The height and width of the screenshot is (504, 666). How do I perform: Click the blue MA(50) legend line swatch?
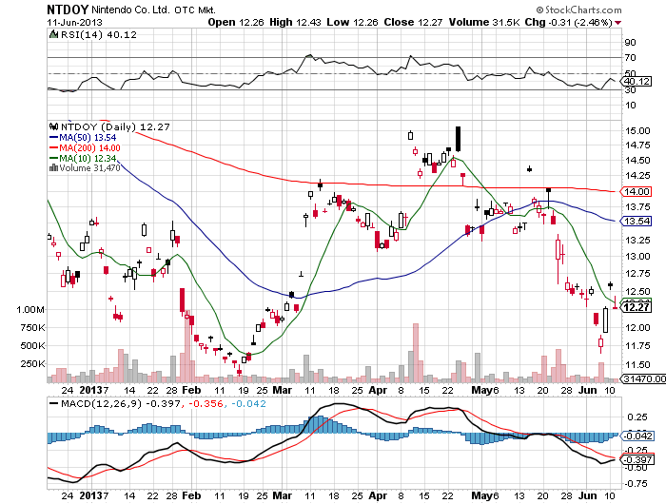click(x=53, y=138)
